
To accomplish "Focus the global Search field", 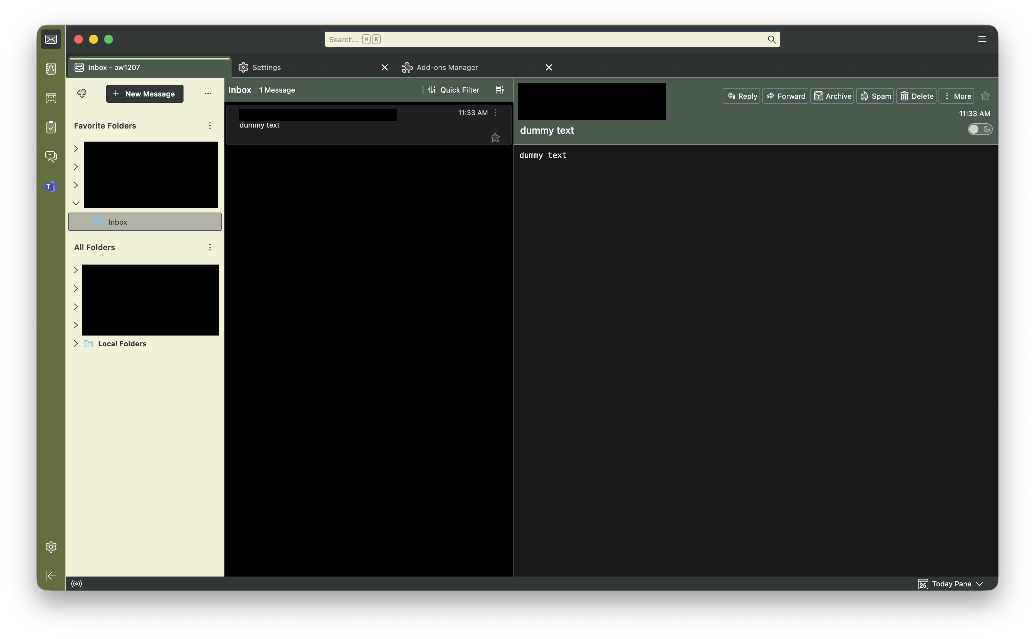I will pyautogui.click(x=552, y=39).
